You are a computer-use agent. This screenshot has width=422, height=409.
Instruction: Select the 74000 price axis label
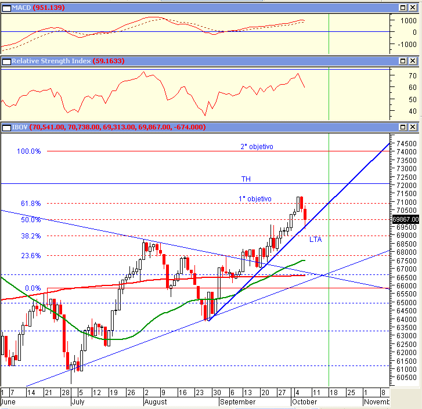coord(406,151)
